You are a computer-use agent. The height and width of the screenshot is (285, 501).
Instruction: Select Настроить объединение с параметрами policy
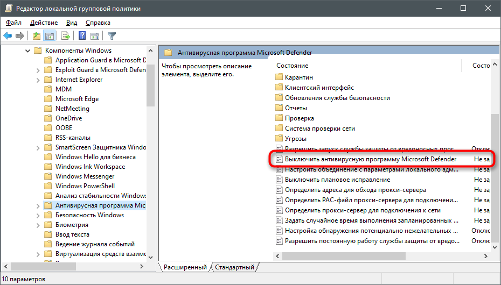pos(382,169)
